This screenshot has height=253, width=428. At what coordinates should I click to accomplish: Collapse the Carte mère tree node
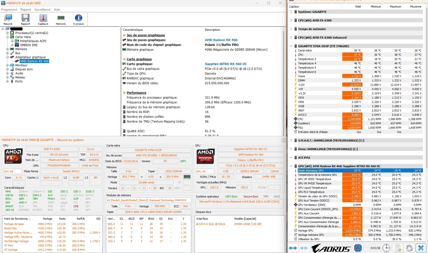click(x=8, y=37)
